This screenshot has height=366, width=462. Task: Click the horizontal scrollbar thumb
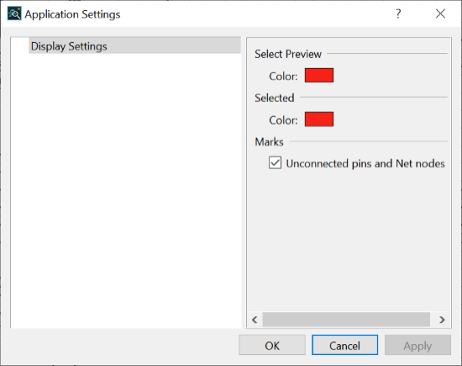coord(346,320)
